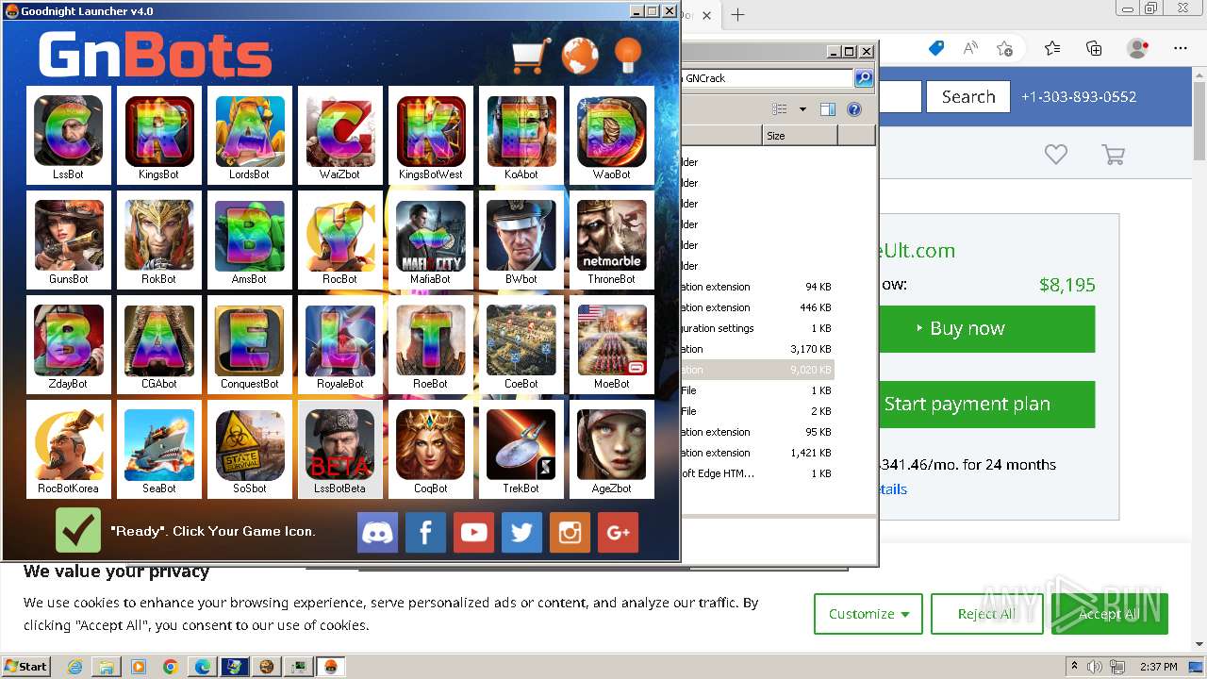Image resolution: width=1207 pixels, height=679 pixels.
Task: Sort by Size column header
Action: pos(800,136)
